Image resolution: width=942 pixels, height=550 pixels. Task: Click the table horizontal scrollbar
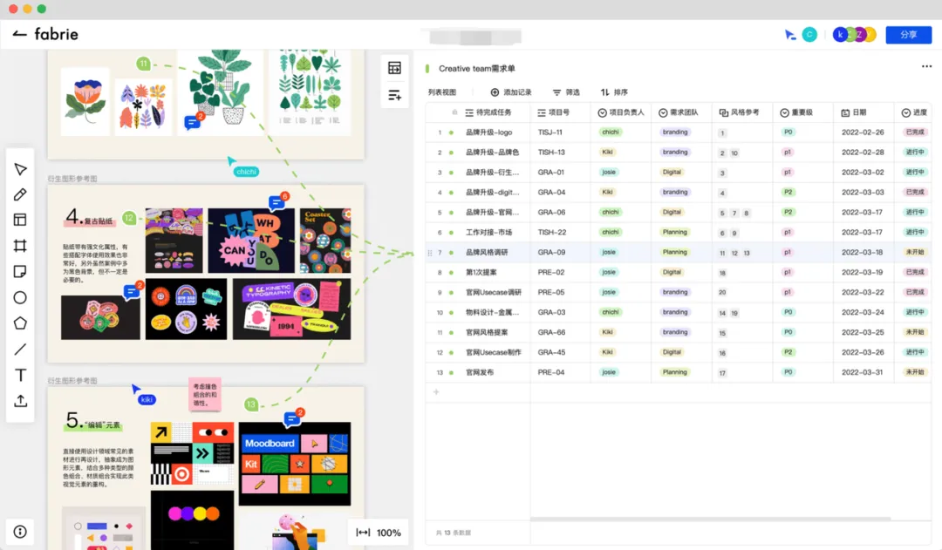click(710, 519)
